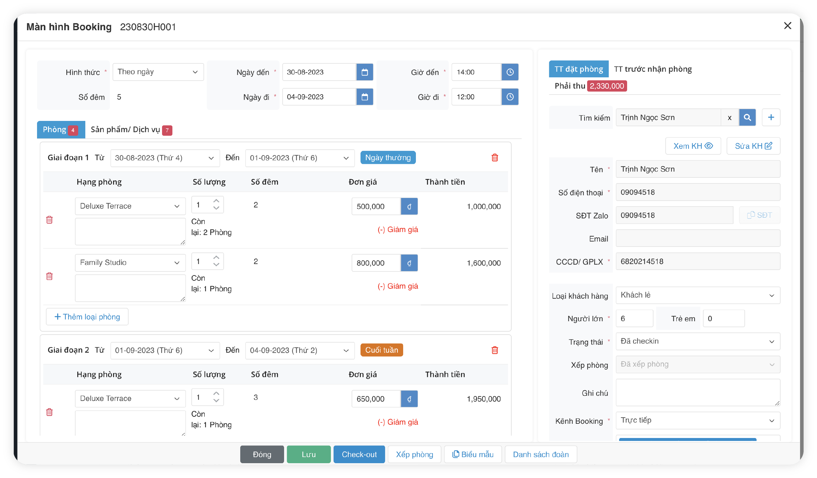
Task: Click the đ currency button for 500,000 price
Action: (x=409, y=206)
